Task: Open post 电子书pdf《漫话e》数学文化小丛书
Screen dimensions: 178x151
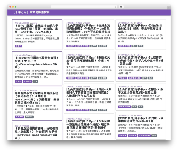Action: pos(141,91)
